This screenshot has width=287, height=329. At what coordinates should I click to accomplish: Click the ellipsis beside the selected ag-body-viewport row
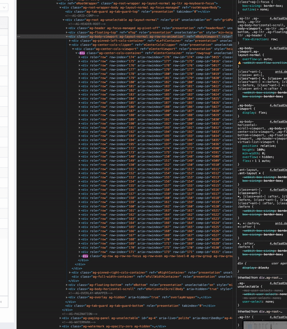[x=19, y=36]
